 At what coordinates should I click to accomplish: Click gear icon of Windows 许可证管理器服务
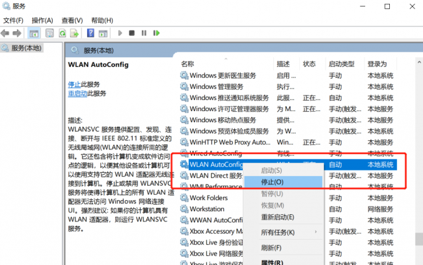coord(184,108)
